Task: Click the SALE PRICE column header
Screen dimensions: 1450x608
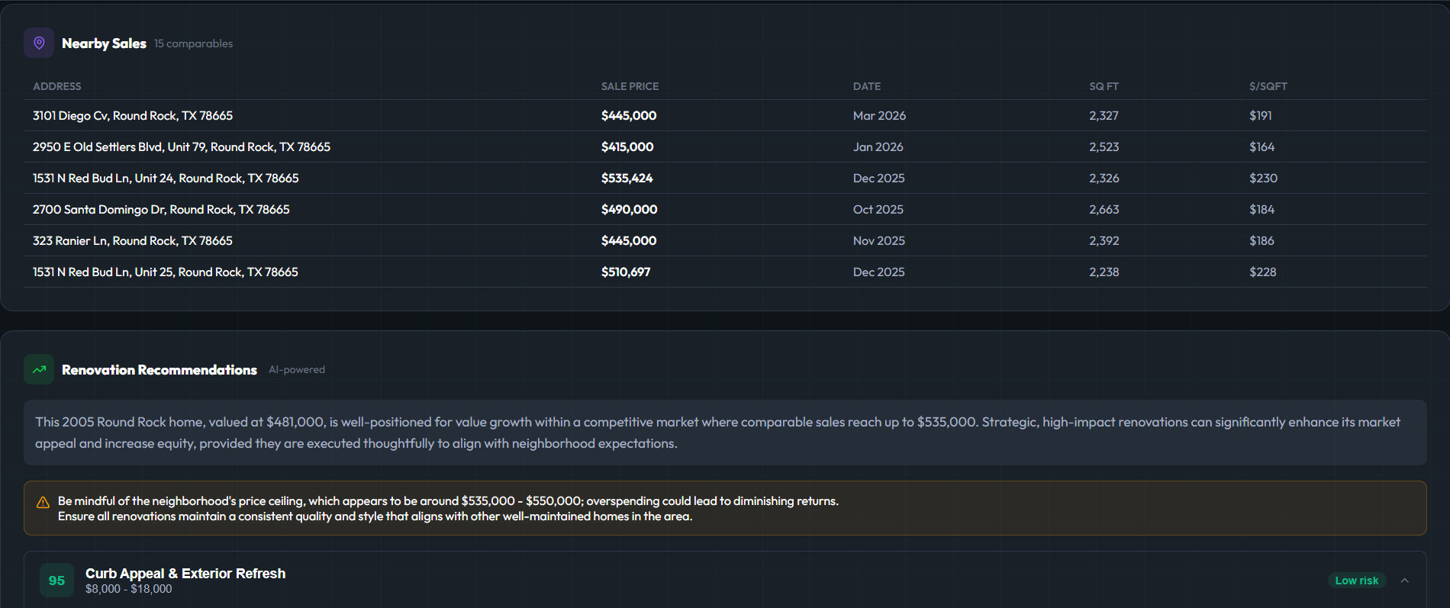Action: (x=630, y=86)
